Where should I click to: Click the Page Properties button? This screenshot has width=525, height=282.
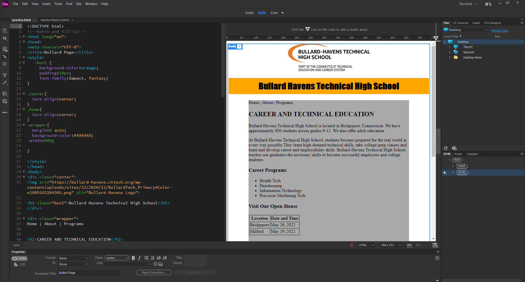tap(154, 272)
